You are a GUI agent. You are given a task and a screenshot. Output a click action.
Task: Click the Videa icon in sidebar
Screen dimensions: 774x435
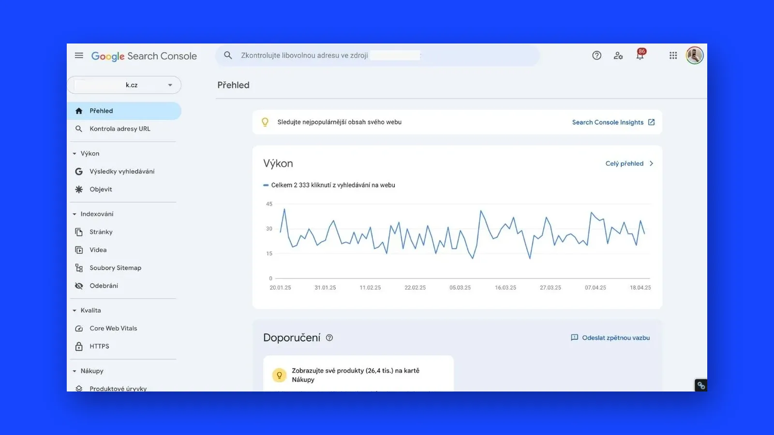[x=79, y=250]
